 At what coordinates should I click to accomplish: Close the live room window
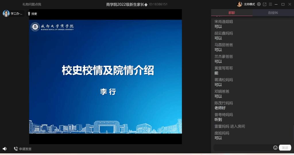pos(290,4)
